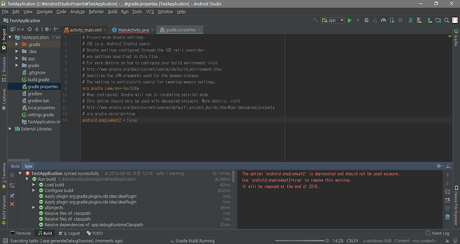Click the Gradle build progress bar
This screenshot has width=460, height=244.
click(x=300, y=241)
